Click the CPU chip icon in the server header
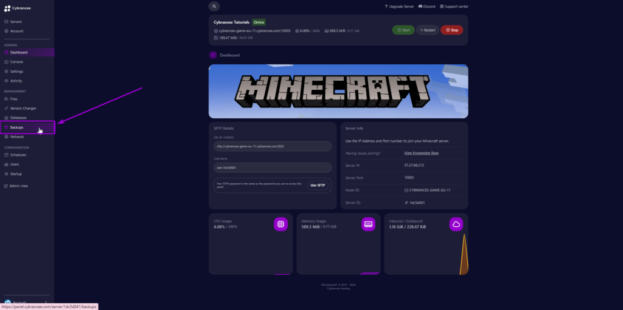623x310 pixels. pos(297,30)
